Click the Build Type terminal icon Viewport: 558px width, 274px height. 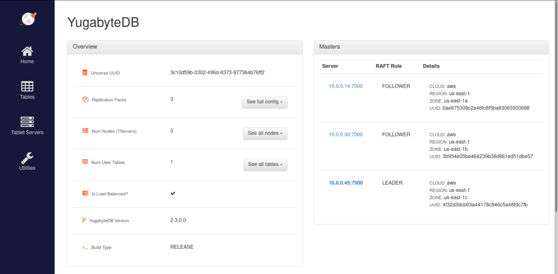coord(85,247)
